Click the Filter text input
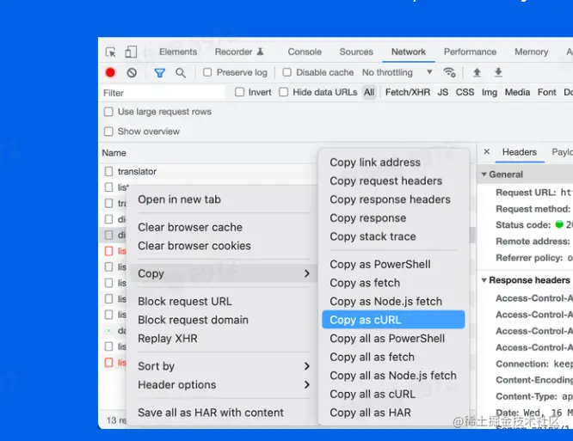 (163, 93)
